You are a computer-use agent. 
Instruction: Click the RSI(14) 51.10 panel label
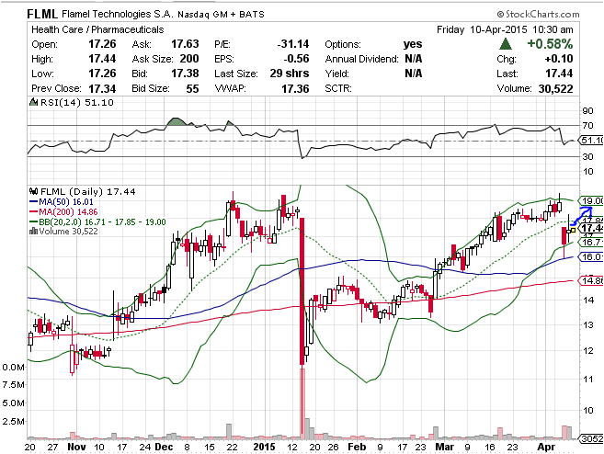click(x=77, y=102)
